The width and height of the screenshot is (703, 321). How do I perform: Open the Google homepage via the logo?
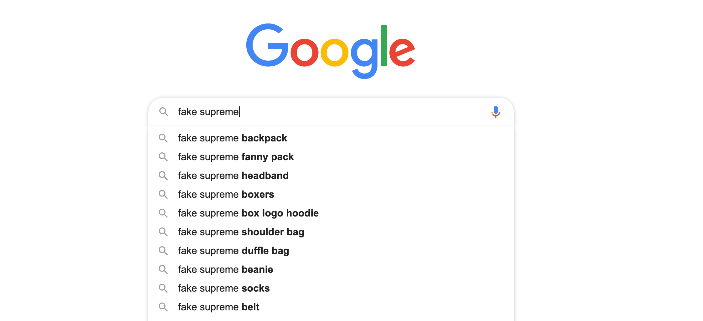331,50
